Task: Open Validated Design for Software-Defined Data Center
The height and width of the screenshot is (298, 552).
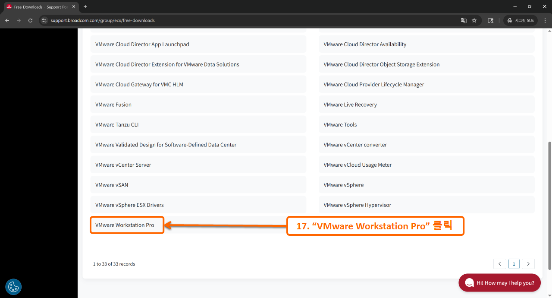Action: pos(198,145)
